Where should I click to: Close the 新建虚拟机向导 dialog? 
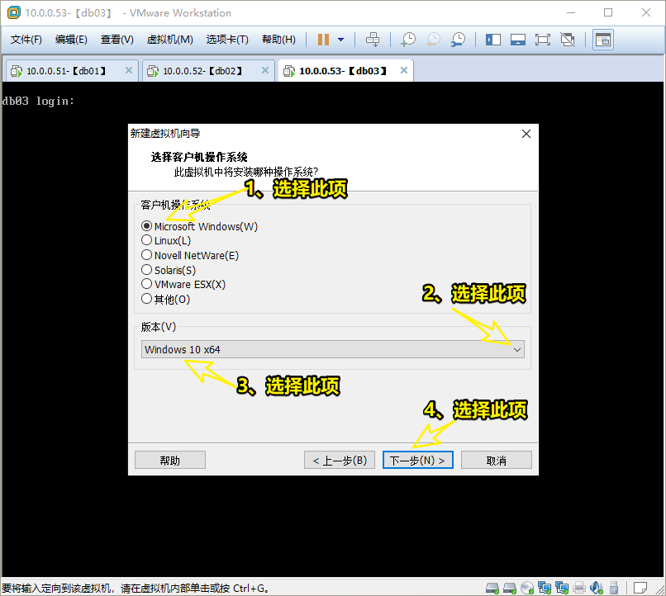tap(526, 134)
